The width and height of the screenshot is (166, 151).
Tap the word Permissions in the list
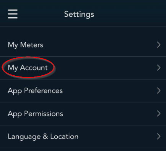(x=44, y=113)
